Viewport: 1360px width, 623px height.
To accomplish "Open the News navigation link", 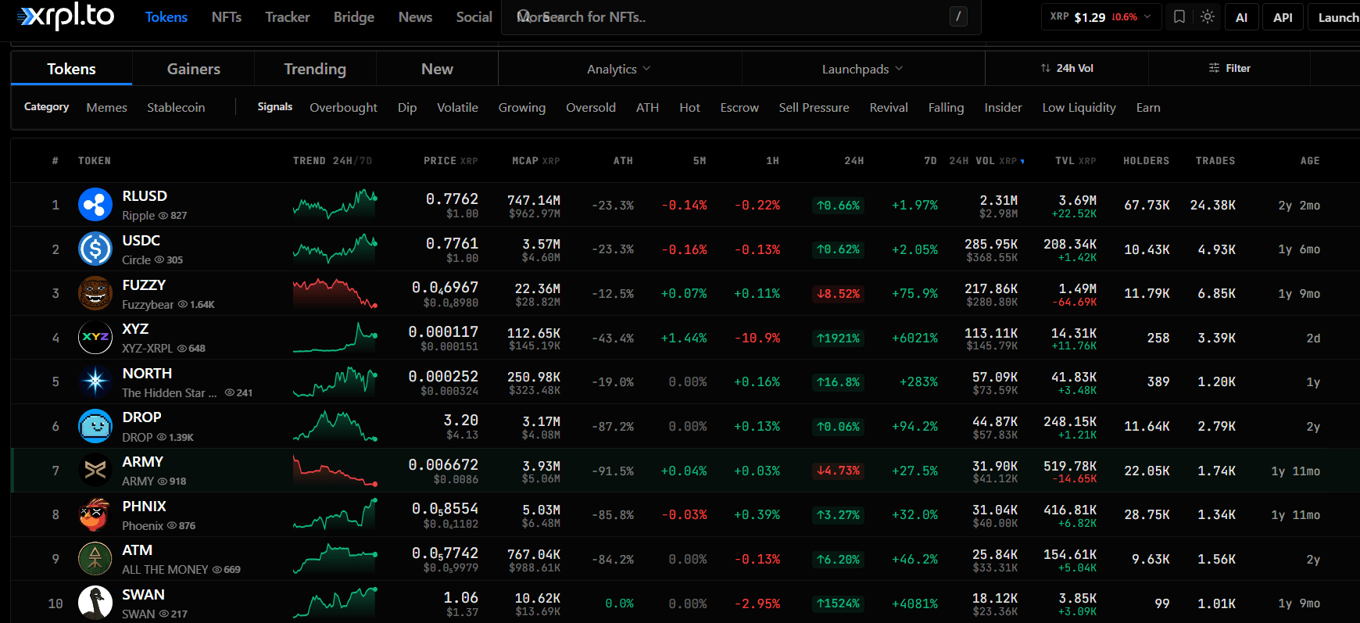I will point(415,17).
